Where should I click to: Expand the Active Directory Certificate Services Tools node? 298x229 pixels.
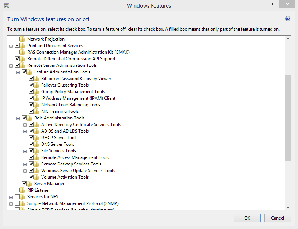[25, 125]
